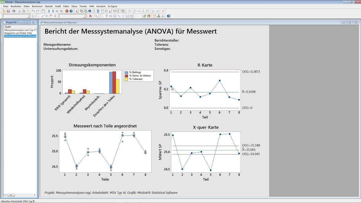Click the Open project folder icon
This screenshot has width=361, height=203.
point(4,11)
